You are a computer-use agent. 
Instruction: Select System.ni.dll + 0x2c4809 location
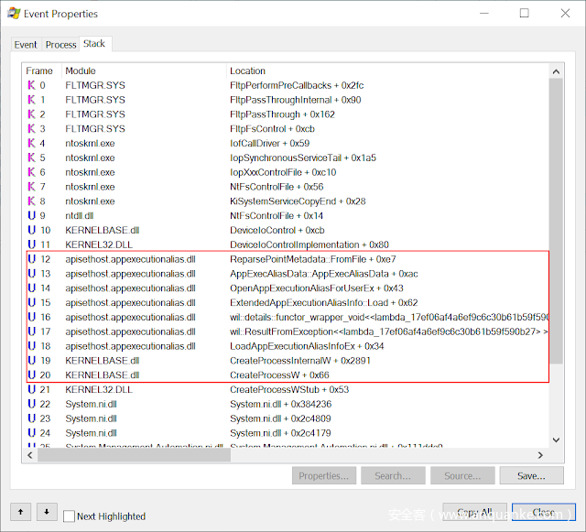(x=281, y=418)
